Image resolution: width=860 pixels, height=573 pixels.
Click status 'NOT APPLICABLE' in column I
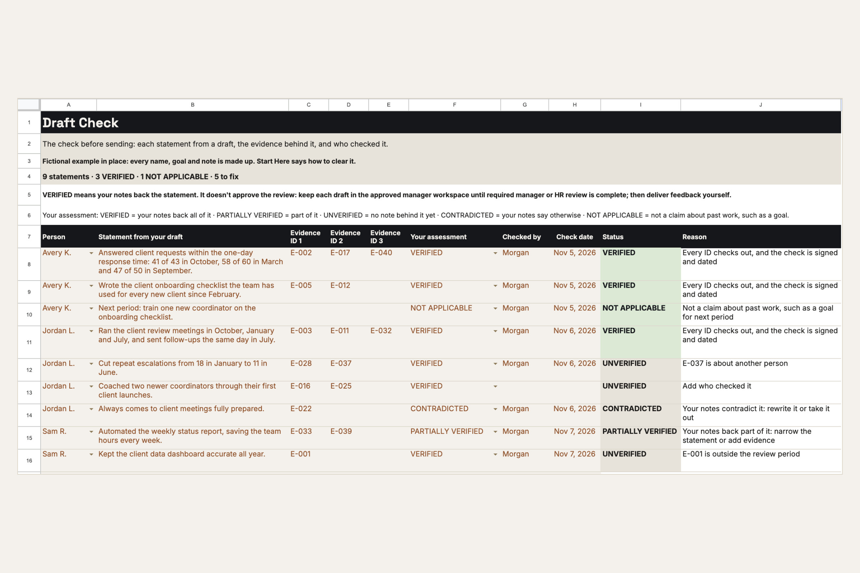[x=634, y=309]
